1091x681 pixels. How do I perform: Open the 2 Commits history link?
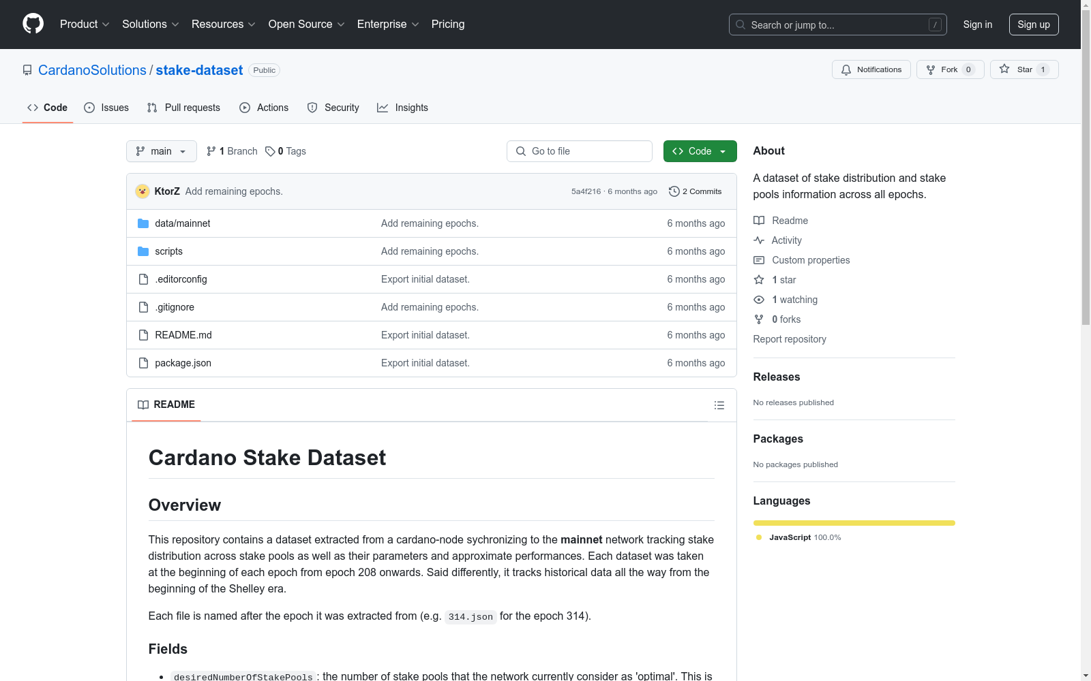click(x=696, y=191)
